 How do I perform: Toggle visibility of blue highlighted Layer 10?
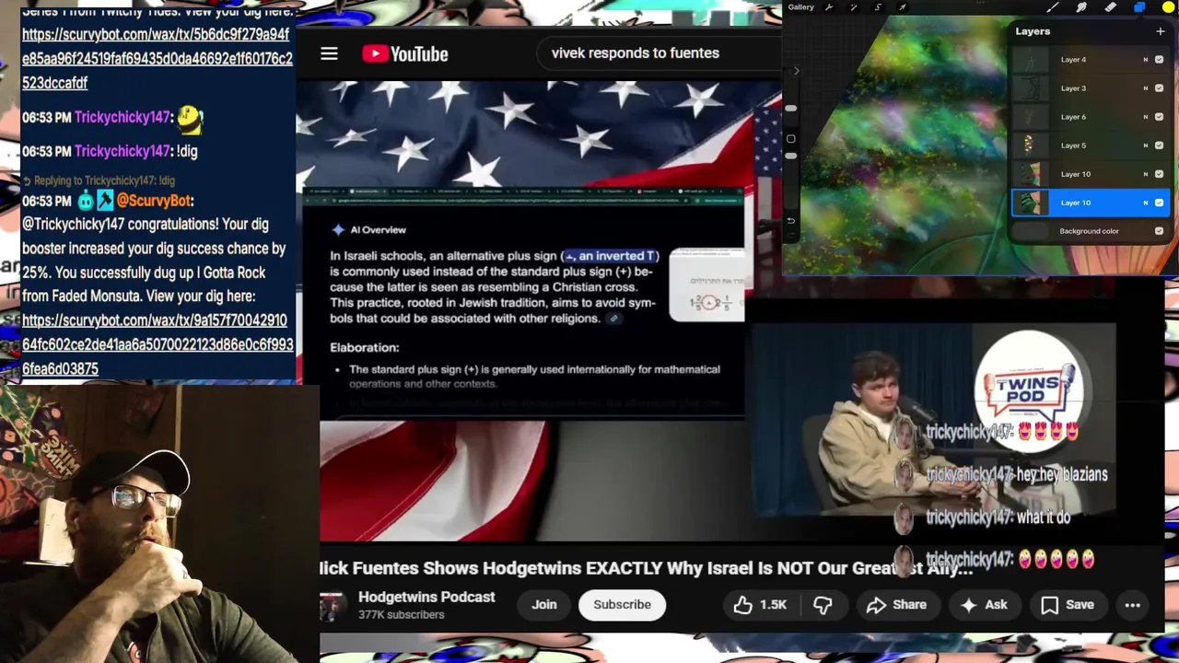point(1159,203)
